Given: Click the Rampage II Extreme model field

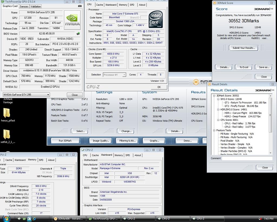Looking at the screenshot, I should pos(118,168).
